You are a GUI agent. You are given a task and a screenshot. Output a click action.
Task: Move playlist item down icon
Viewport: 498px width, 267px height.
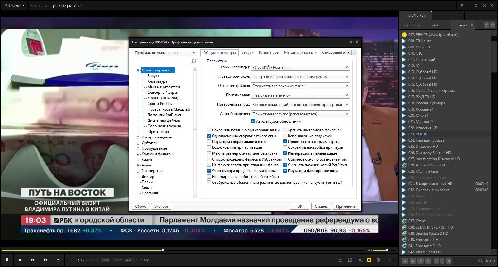(x=420, y=261)
